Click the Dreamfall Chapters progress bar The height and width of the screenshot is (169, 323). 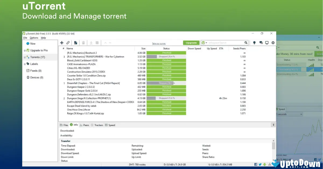[166, 83]
